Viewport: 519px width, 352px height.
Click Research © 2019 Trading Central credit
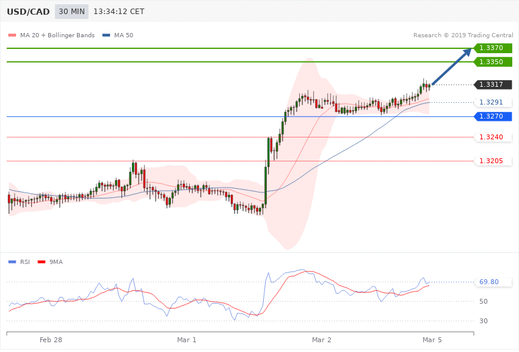[x=463, y=35]
